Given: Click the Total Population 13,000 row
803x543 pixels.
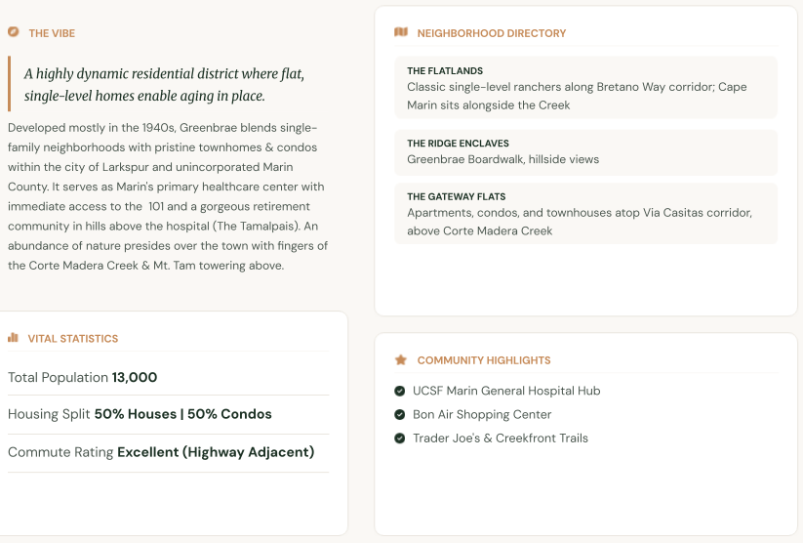Looking at the screenshot, I should pyautogui.click(x=169, y=377).
